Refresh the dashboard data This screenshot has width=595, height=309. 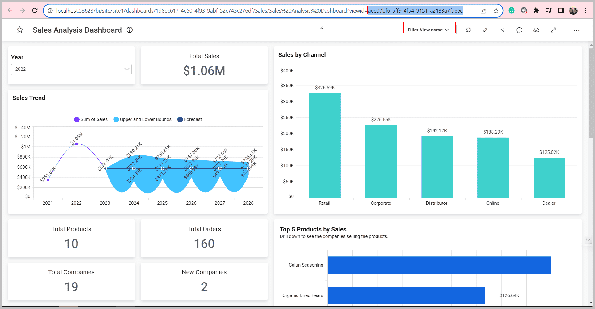tap(468, 30)
